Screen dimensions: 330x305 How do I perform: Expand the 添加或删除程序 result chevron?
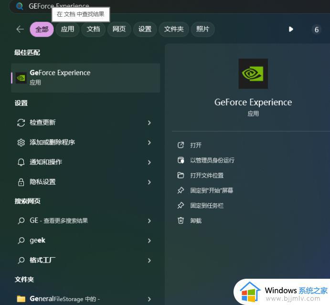tap(149, 143)
